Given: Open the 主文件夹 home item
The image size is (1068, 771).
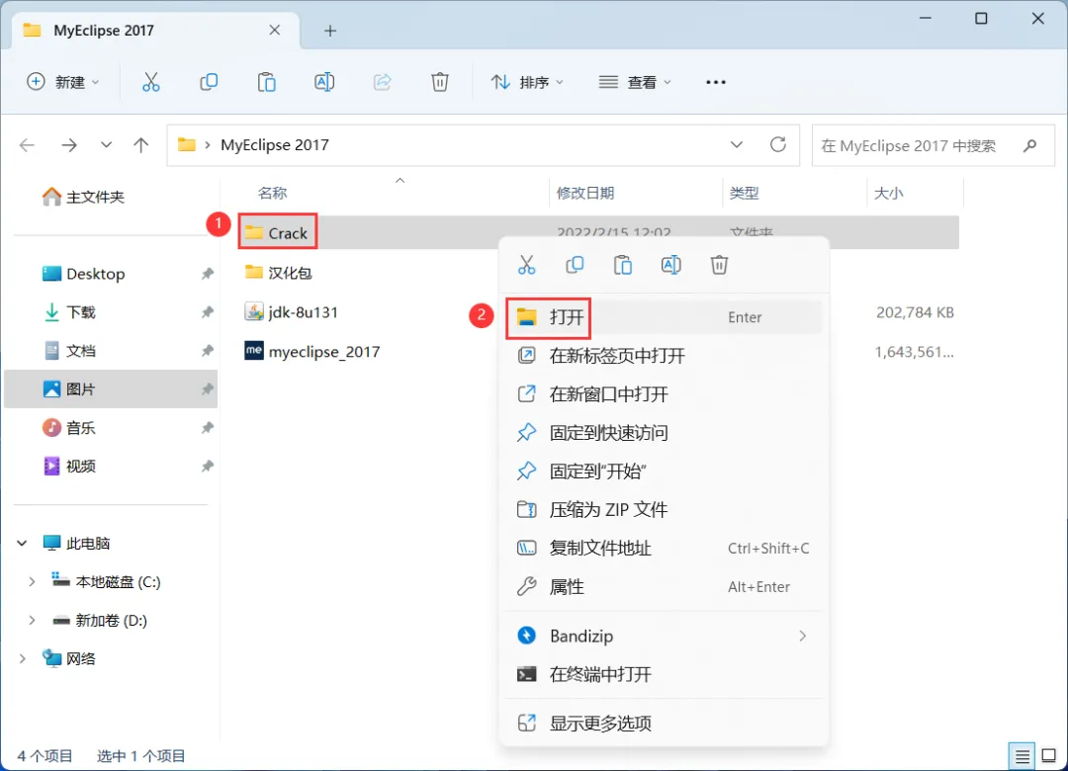Looking at the screenshot, I should pyautogui.click(x=82, y=197).
